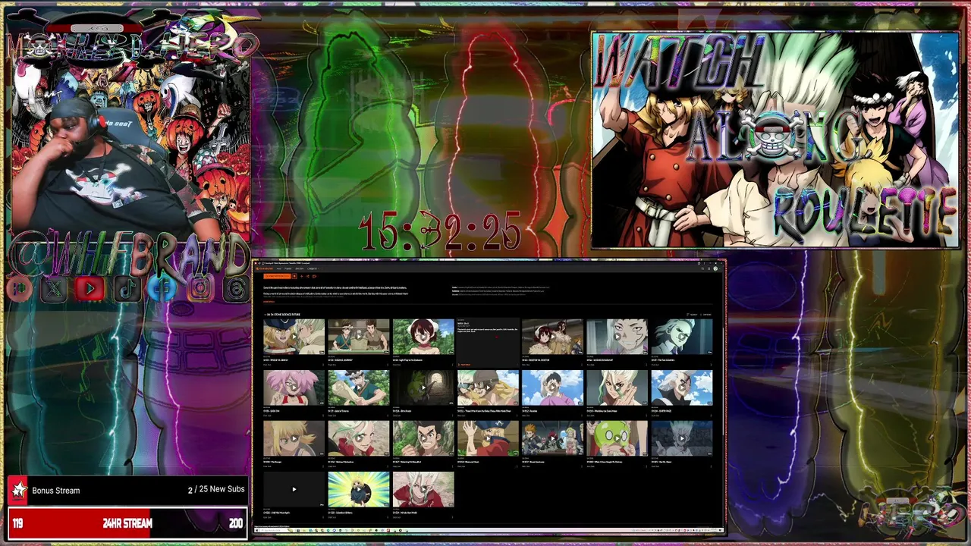Viewport: 971px width, 546px height.
Task: Click the red YouTube social icon
Action: click(x=90, y=289)
